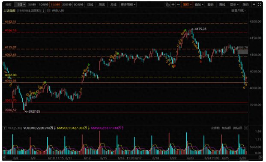Click the 筹码 chips button
The width and height of the screenshot is (266, 162).
pyautogui.click(x=210, y=5)
